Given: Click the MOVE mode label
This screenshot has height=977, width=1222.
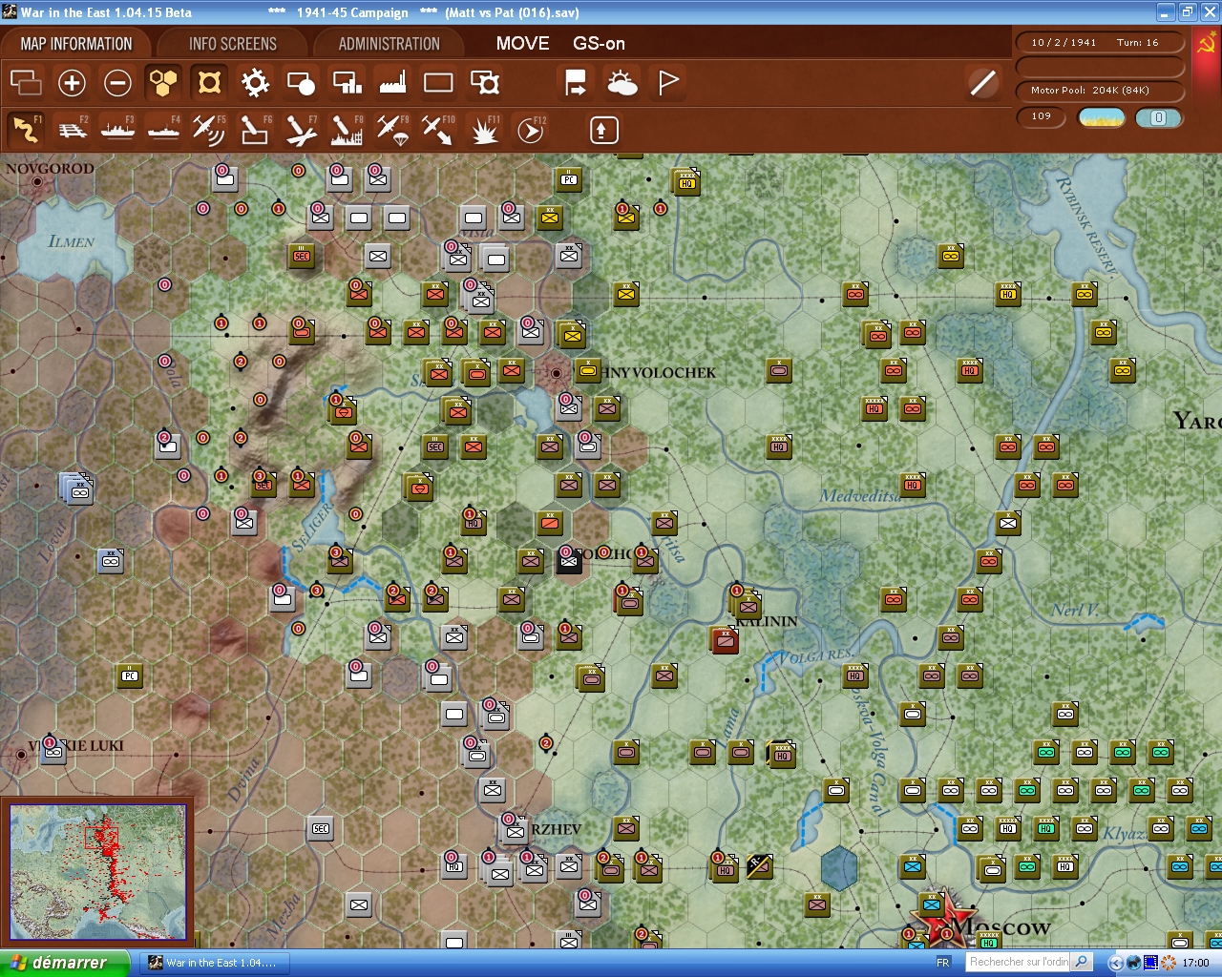Looking at the screenshot, I should 523,43.
